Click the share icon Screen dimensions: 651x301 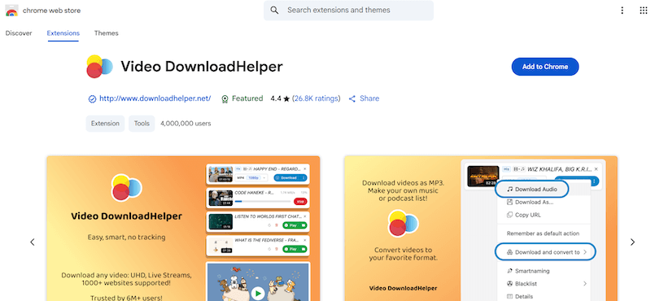[x=352, y=98]
